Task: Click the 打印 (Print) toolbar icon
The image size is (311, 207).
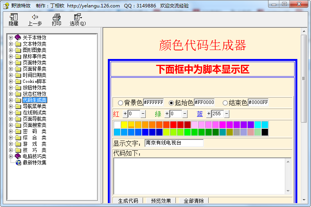Action: (57, 17)
